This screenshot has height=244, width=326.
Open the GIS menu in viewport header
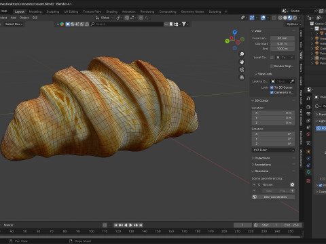pyautogui.click(x=35, y=18)
